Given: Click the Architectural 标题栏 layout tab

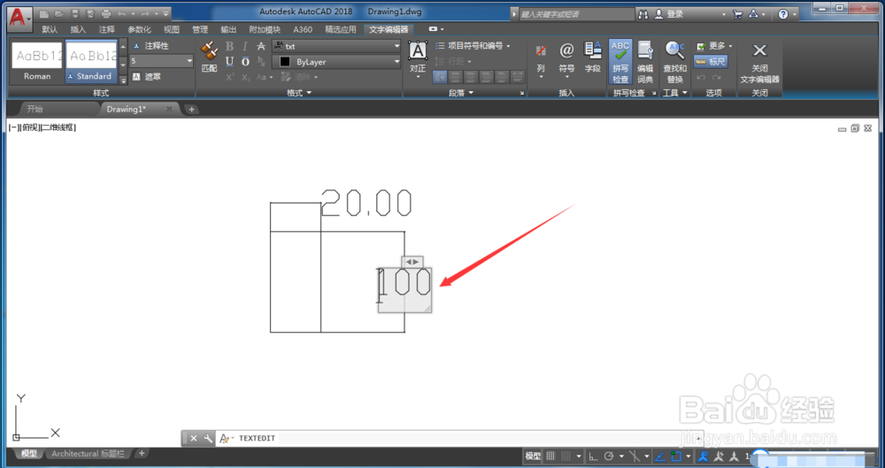Looking at the screenshot, I should pyautogui.click(x=88, y=453).
